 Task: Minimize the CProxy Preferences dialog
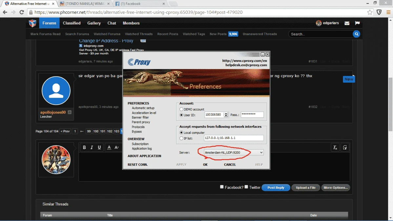click(x=263, y=54)
